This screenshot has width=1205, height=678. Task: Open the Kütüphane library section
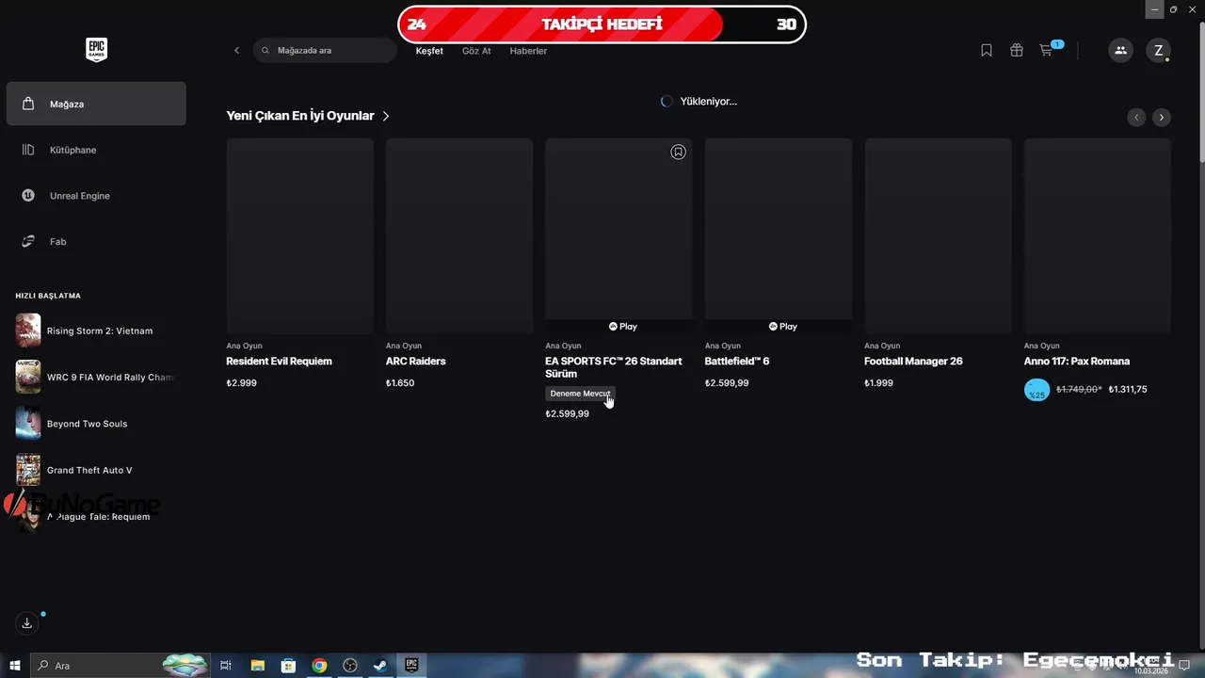(x=96, y=150)
